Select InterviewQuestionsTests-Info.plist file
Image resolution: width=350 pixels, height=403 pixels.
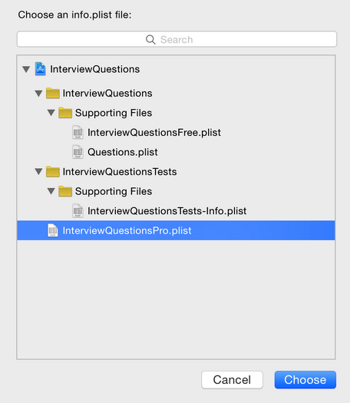[x=176, y=211]
